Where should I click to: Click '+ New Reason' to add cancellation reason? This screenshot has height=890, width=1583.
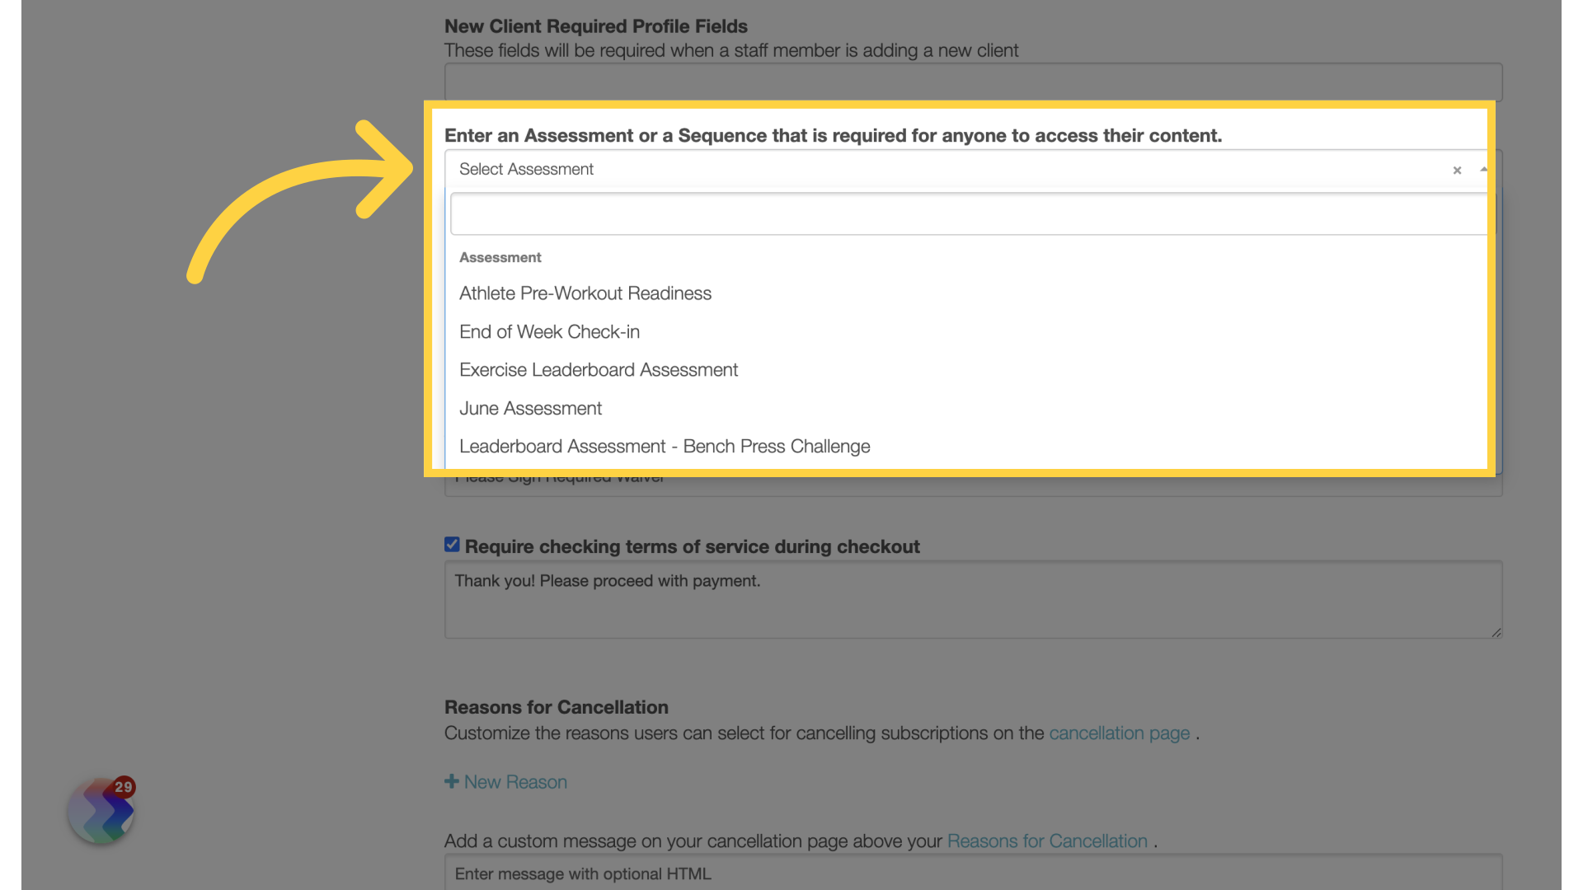point(505,781)
